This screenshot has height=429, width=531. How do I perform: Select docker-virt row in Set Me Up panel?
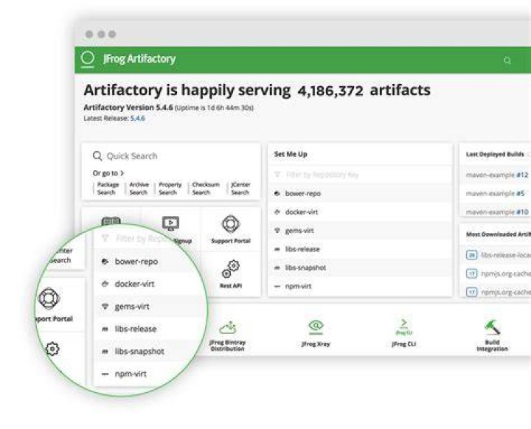pos(360,212)
